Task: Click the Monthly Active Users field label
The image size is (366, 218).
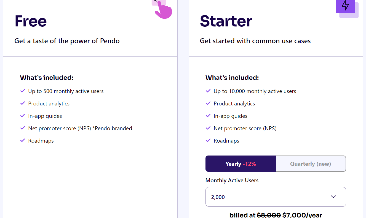Action: click(x=232, y=180)
